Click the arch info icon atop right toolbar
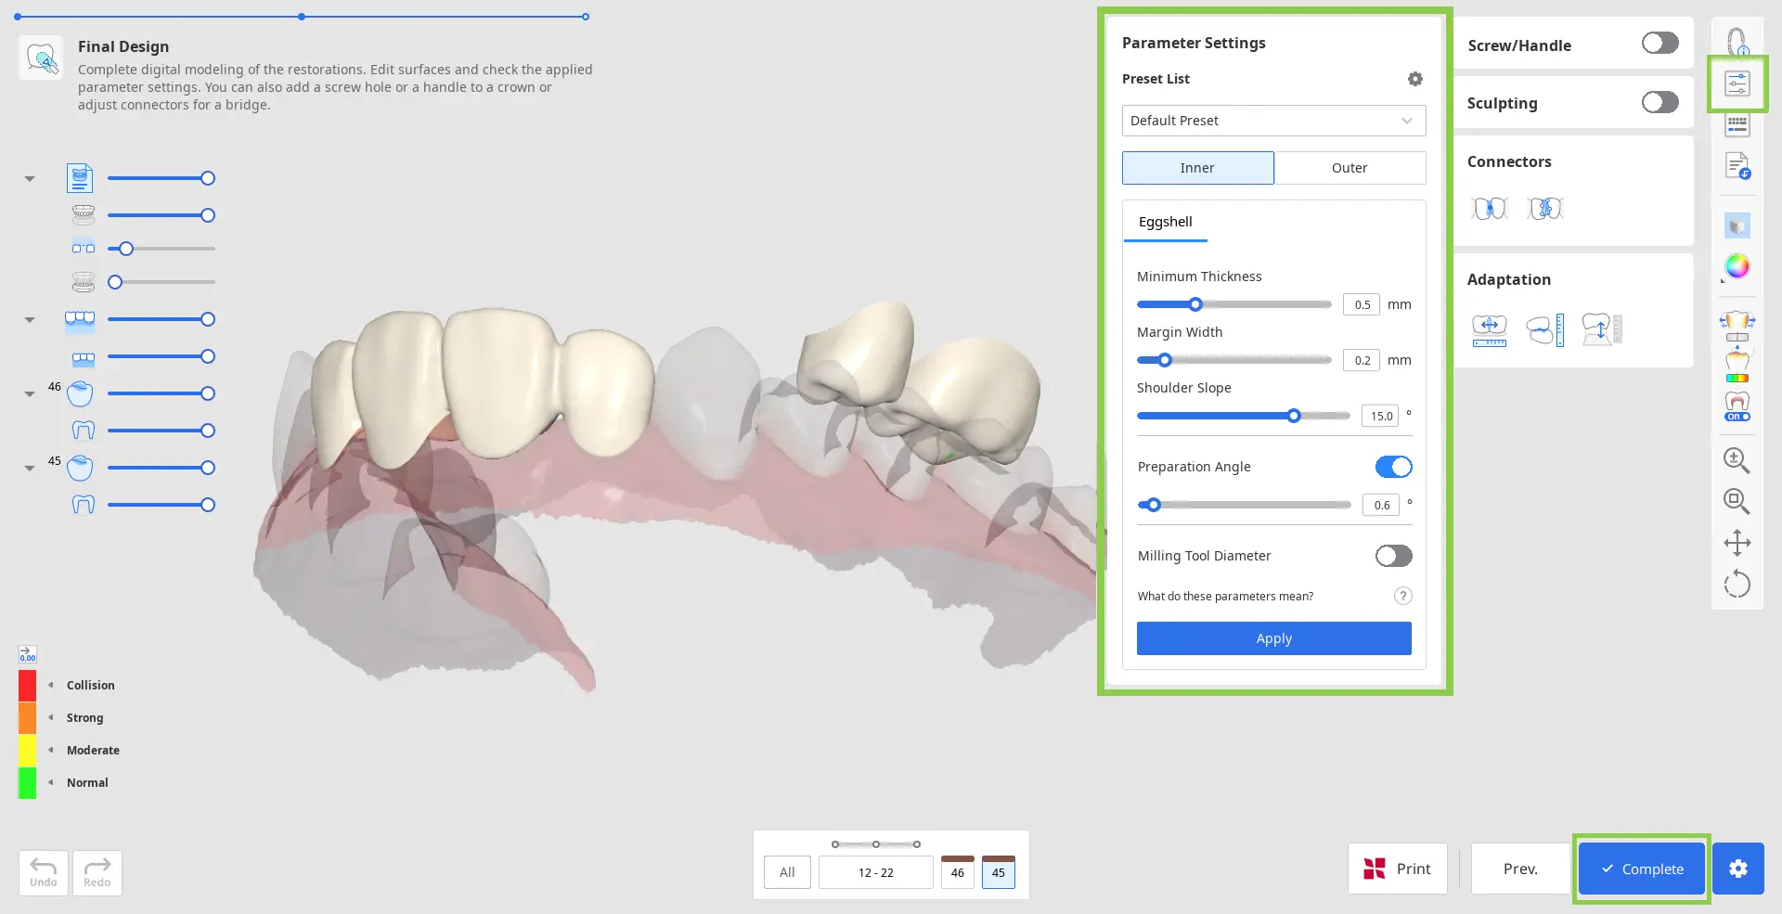 (x=1737, y=42)
